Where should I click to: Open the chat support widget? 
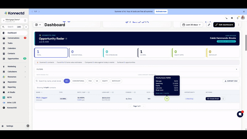(x=240, y=114)
